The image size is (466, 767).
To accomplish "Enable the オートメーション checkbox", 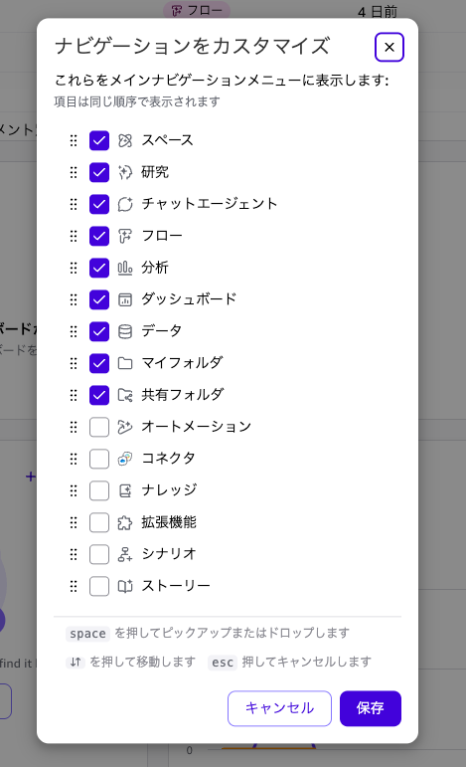I will coord(99,427).
